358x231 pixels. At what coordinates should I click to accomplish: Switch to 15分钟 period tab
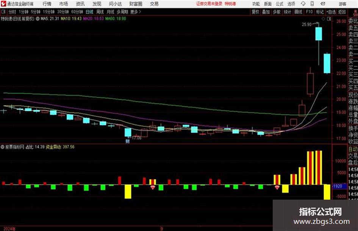[x=48, y=12]
